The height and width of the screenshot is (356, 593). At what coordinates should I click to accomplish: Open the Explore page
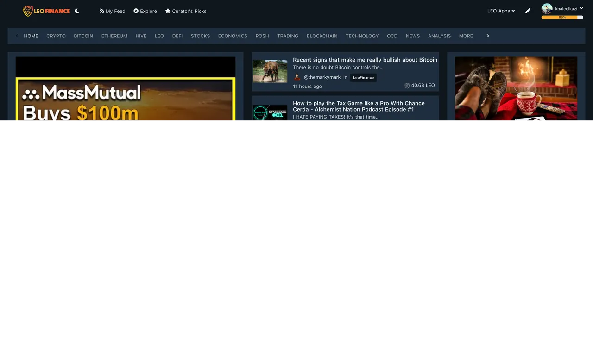[x=145, y=11]
